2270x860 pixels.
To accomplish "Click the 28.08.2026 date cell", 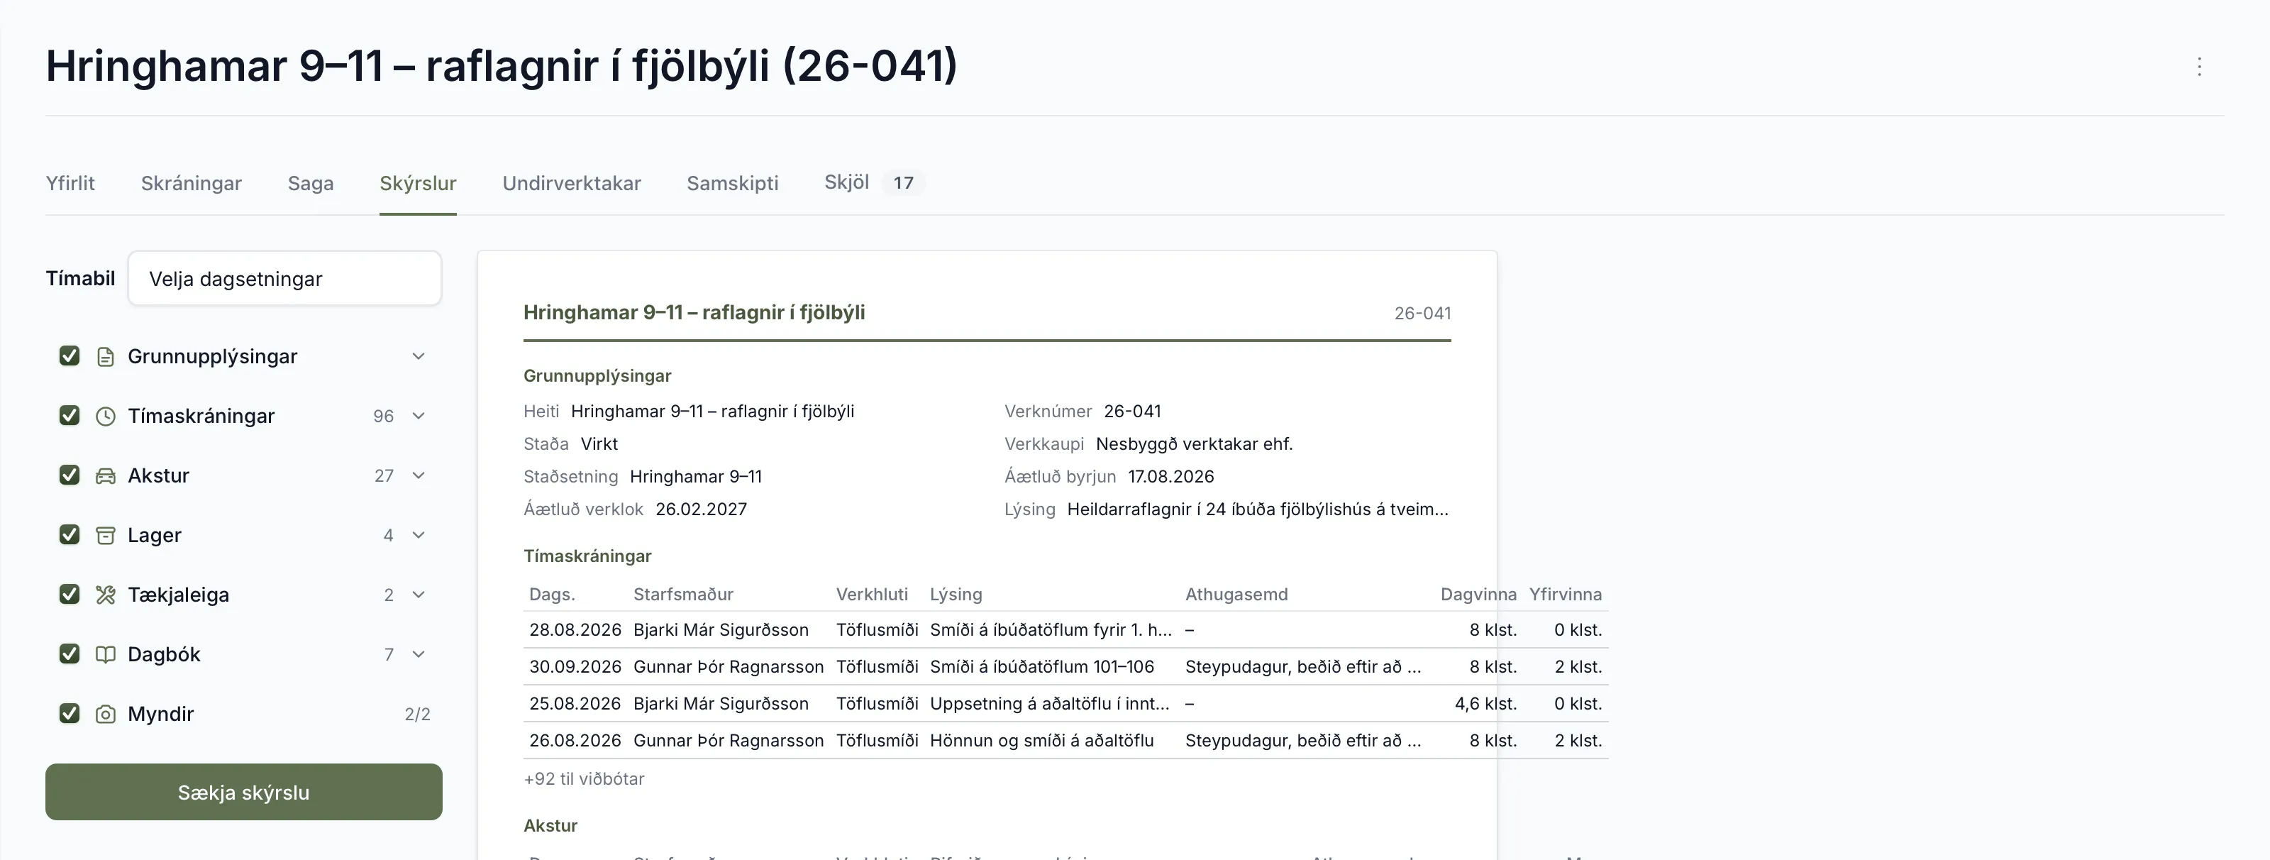I will point(575,630).
